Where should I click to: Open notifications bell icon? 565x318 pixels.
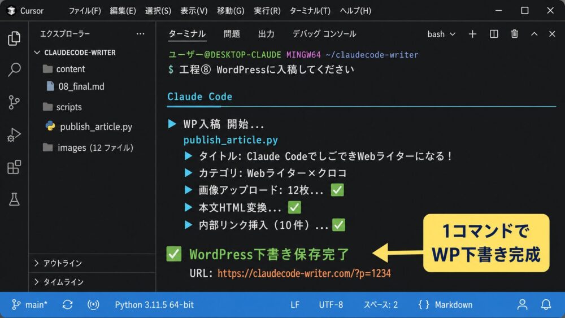[x=546, y=304]
